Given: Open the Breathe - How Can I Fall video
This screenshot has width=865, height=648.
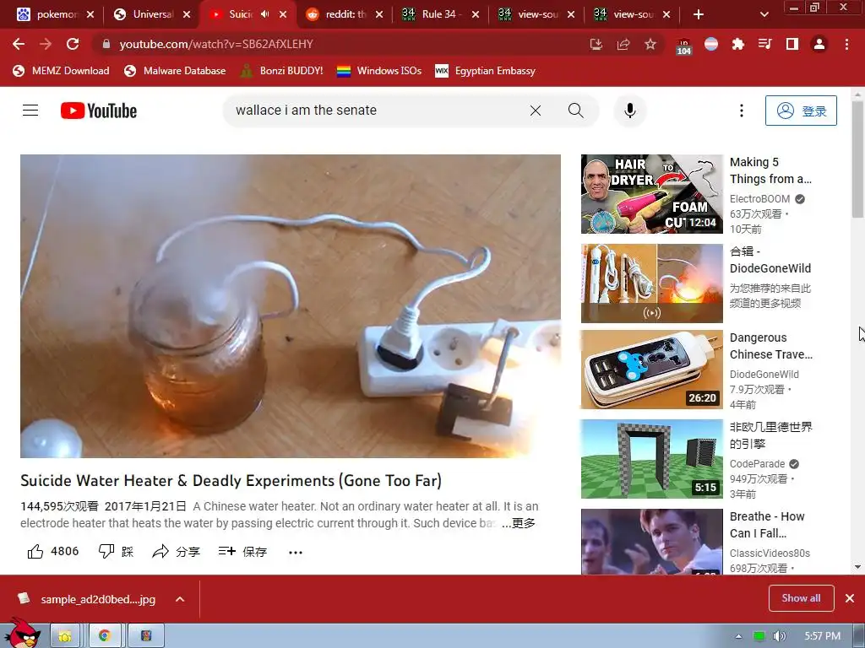Looking at the screenshot, I should tap(651, 542).
